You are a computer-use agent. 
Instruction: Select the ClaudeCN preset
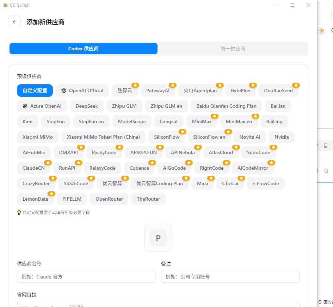tap(33, 168)
